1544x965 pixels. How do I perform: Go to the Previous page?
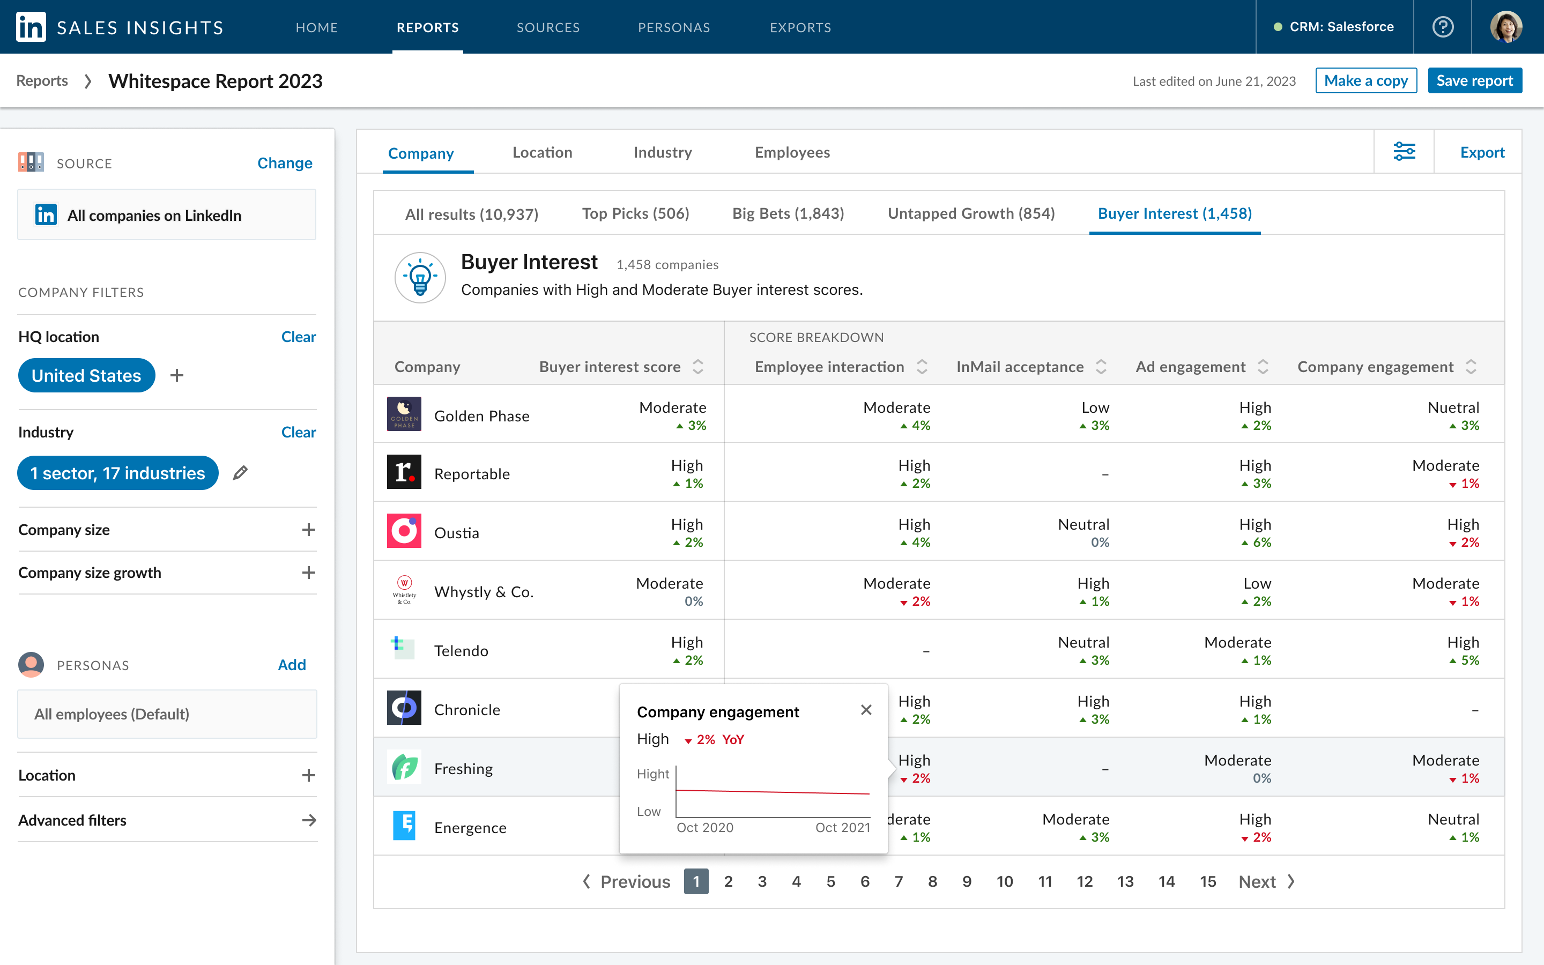(627, 881)
